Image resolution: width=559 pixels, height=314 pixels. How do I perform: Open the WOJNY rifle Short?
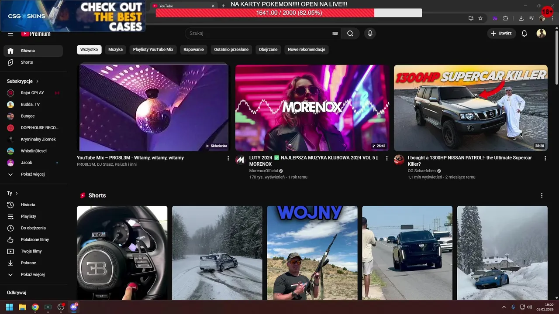click(312, 253)
